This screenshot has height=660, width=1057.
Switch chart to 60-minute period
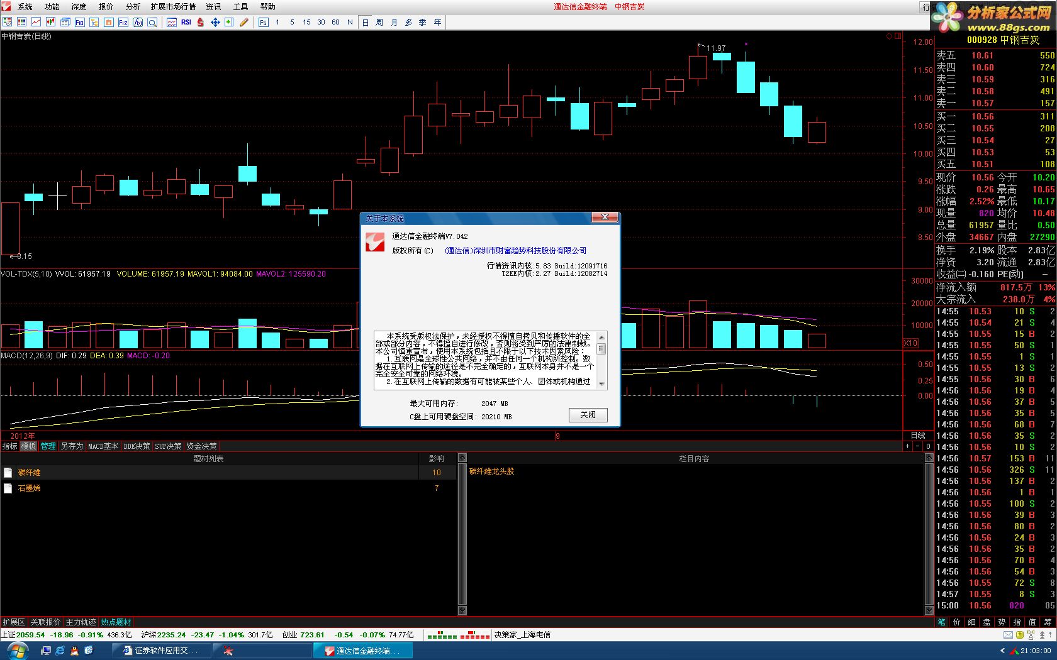coord(335,22)
